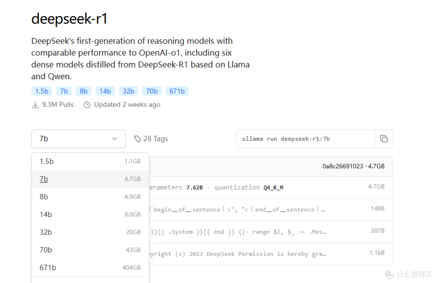The width and height of the screenshot is (436, 283).
Task: Open the 32b tag badge
Action: [x=128, y=91]
